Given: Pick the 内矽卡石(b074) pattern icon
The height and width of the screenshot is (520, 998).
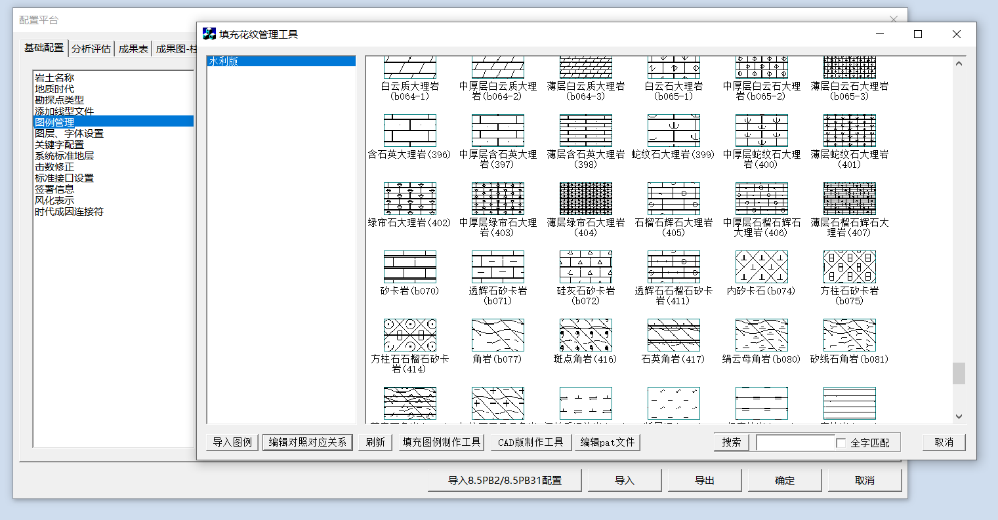Looking at the screenshot, I should pyautogui.click(x=761, y=267).
